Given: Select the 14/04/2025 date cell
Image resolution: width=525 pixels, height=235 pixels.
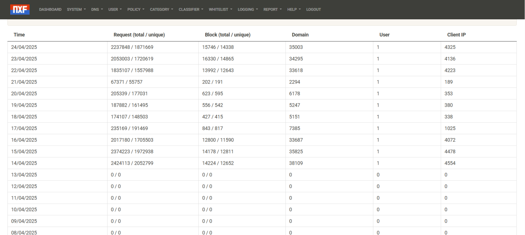Looking at the screenshot, I should point(24,163).
